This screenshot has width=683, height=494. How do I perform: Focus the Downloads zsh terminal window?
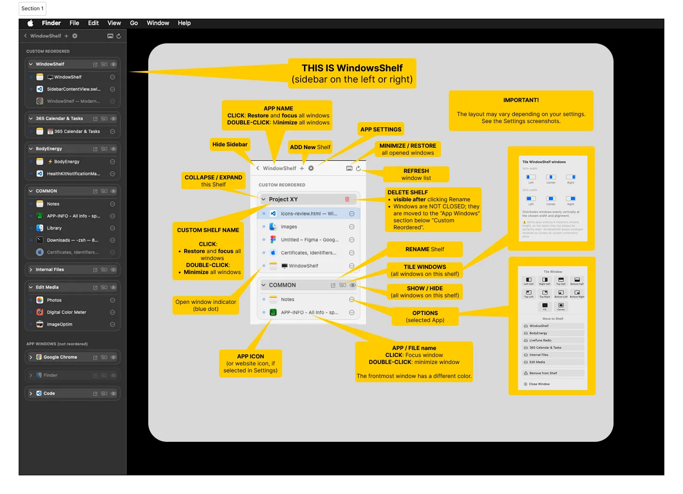72,240
